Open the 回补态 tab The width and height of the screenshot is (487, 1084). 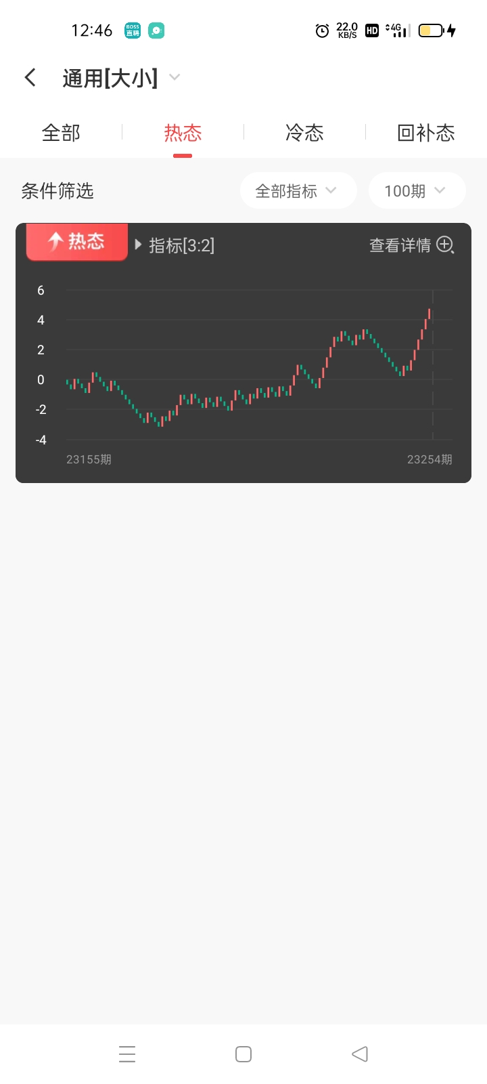tap(425, 133)
